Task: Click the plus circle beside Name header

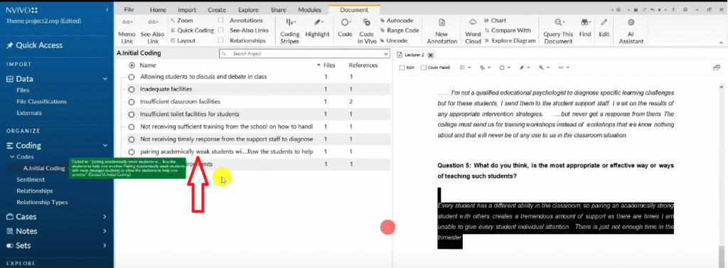Action: pyautogui.click(x=132, y=65)
